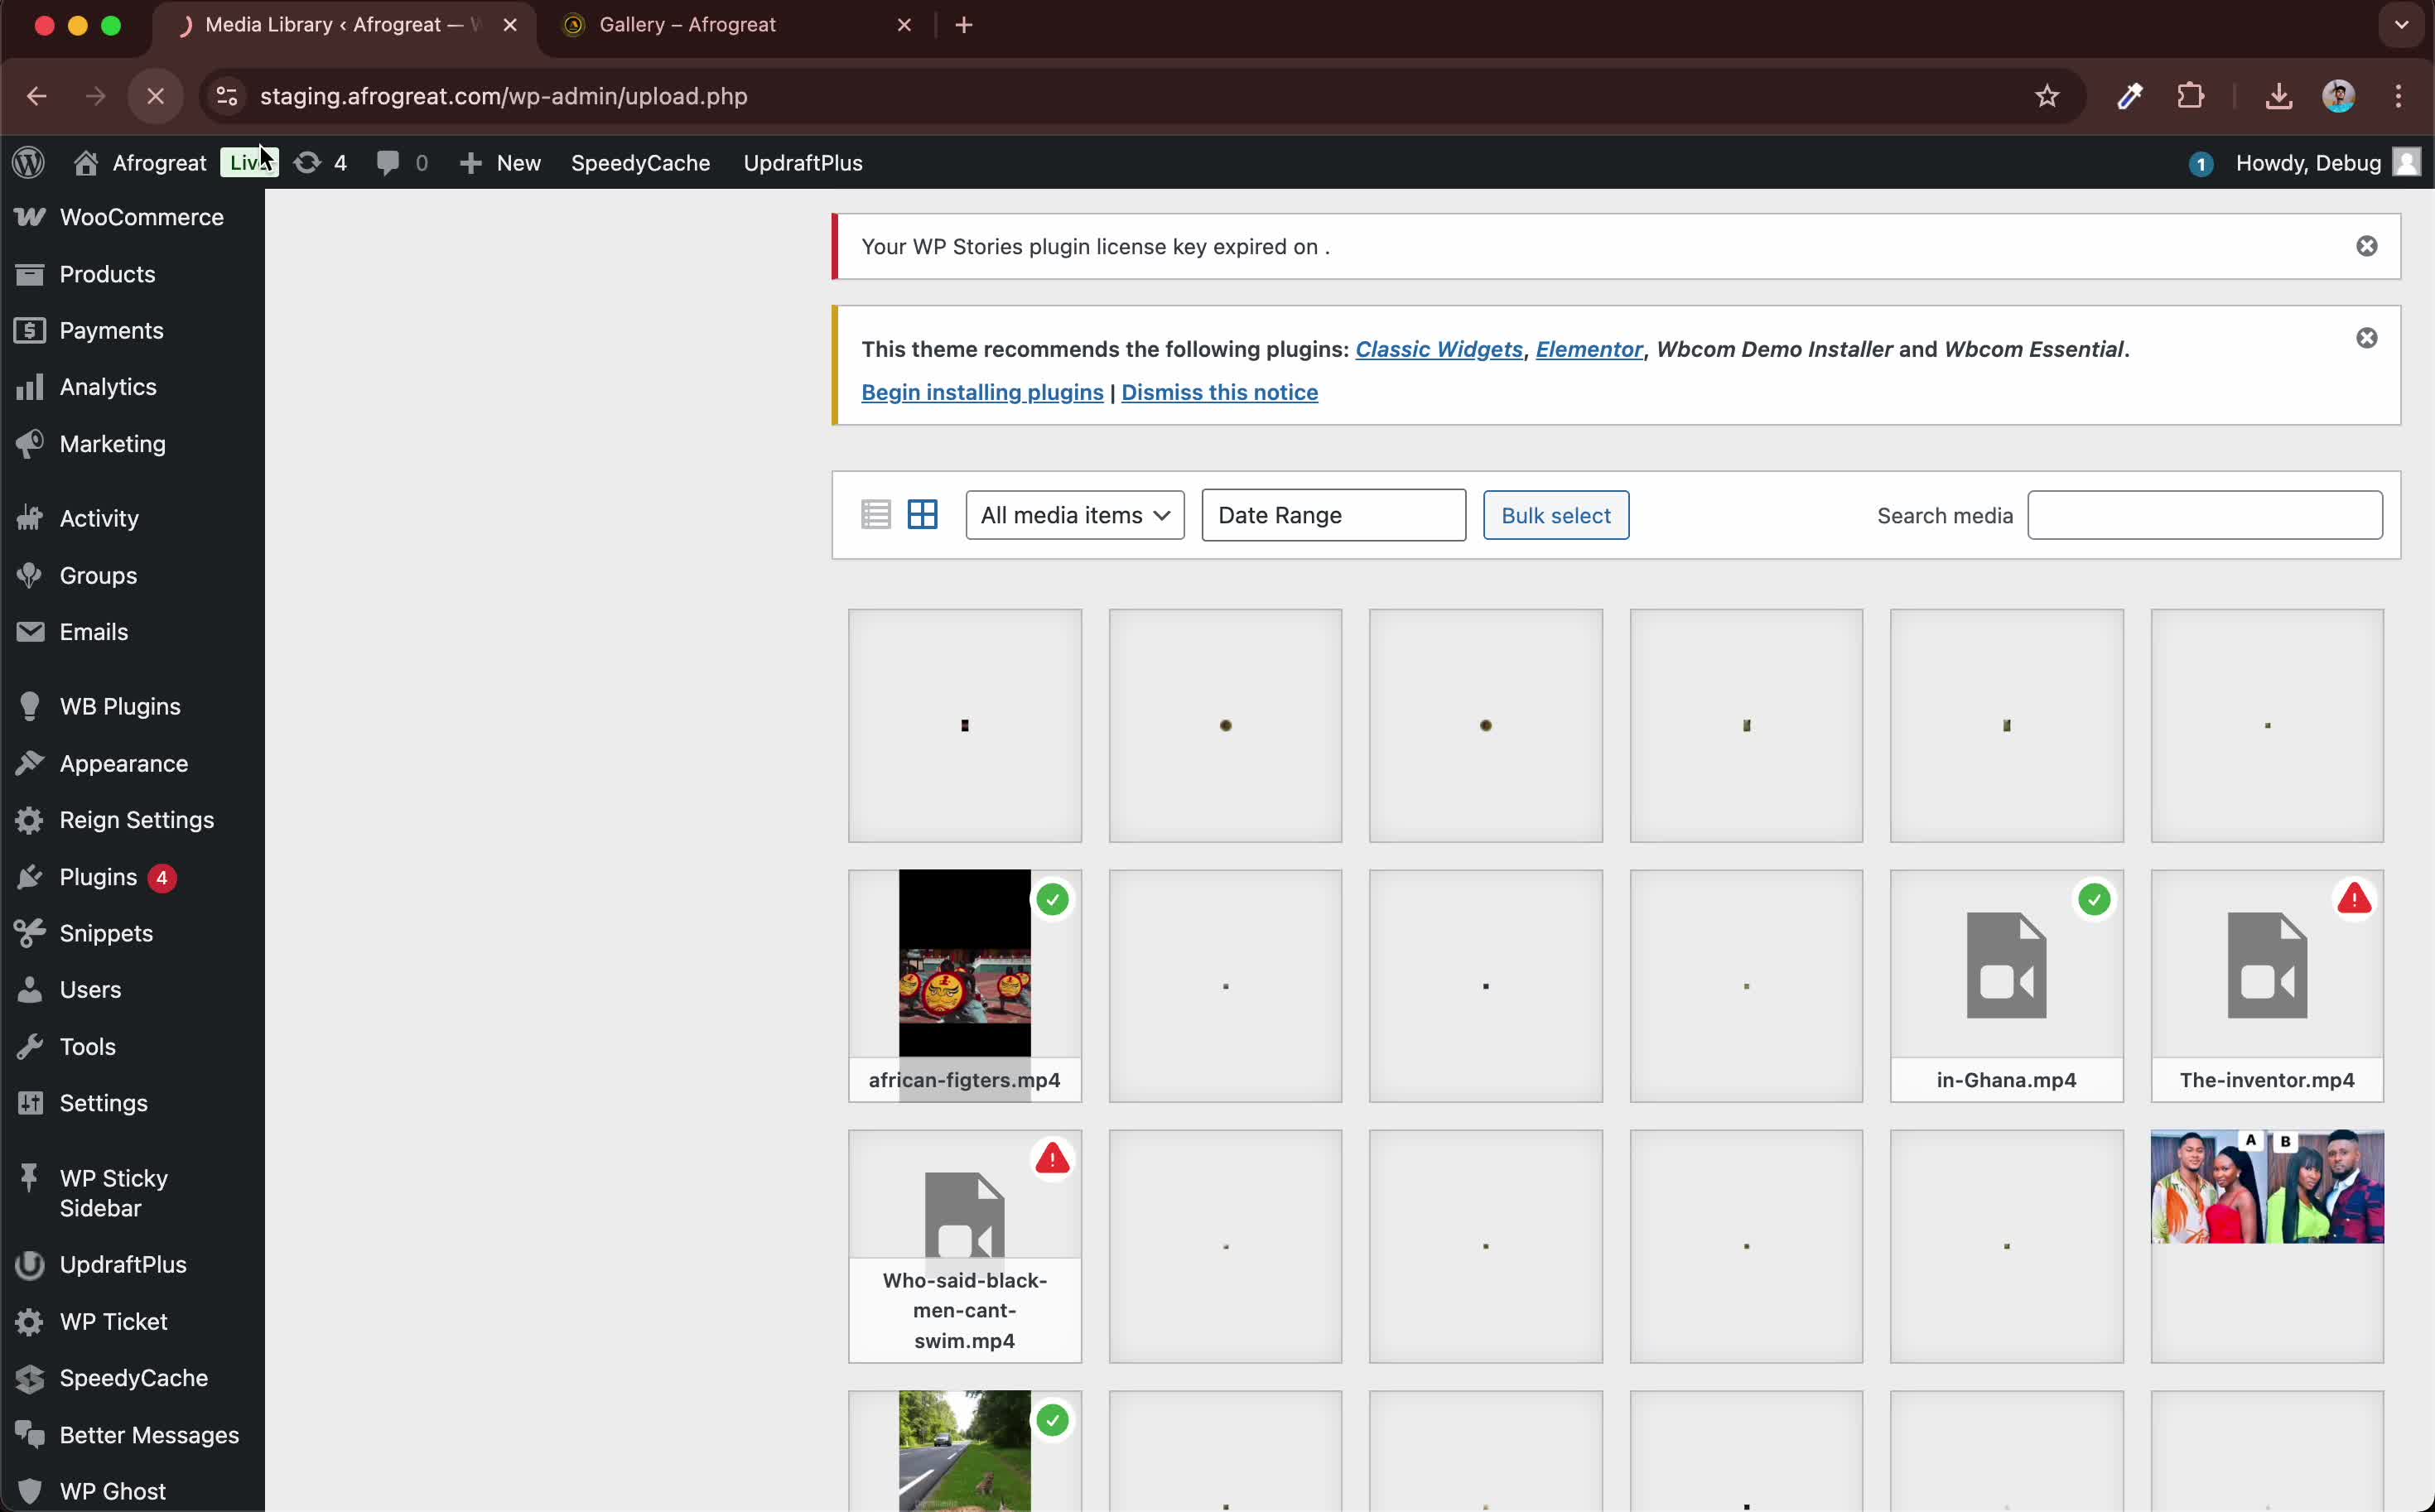Click the Dismiss this notice link
Screen dimensions: 2435x1512
(1219, 392)
